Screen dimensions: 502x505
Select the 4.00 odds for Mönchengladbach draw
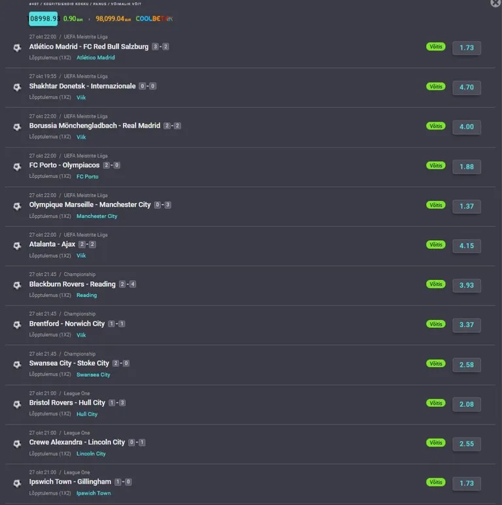(467, 127)
